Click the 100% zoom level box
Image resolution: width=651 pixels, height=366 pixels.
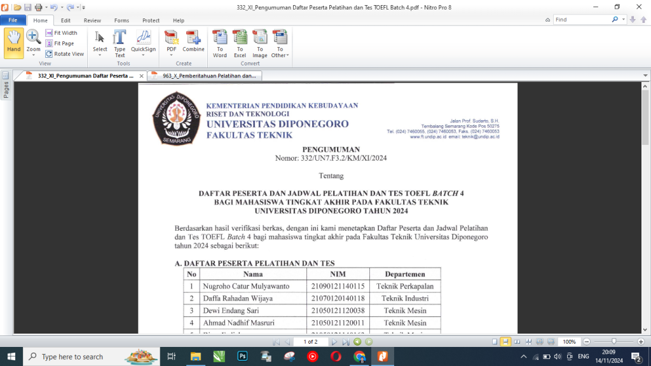pos(569,341)
